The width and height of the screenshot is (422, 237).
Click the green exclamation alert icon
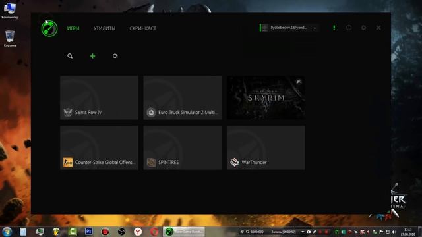pyautogui.click(x=334, y=28)
